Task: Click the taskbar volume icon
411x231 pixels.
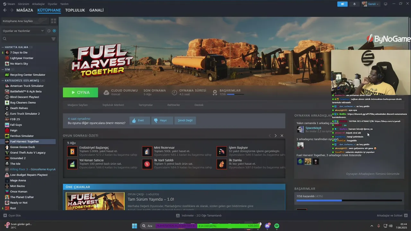Action: [x=391, y=226]
